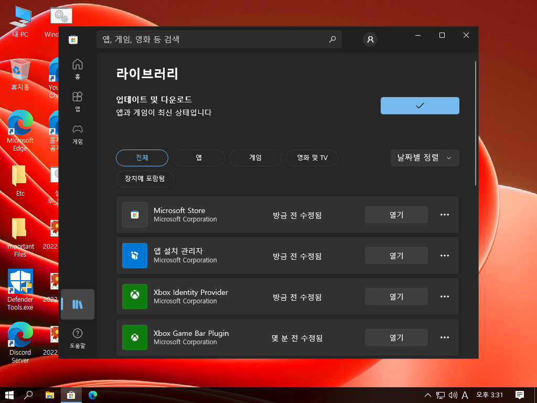Select the 게임 filter tab

click(255, 157)
